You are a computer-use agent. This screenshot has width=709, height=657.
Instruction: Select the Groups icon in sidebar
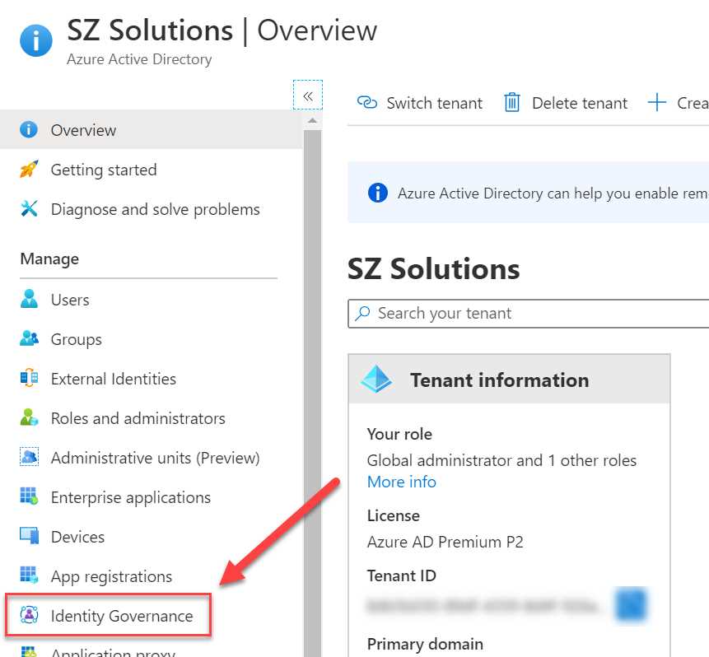[x=28, y=338]
